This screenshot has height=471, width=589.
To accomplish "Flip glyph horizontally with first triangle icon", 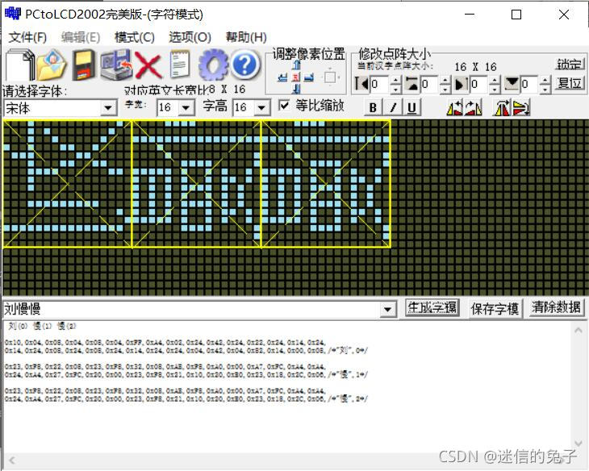I will click(x=454, y=108).
